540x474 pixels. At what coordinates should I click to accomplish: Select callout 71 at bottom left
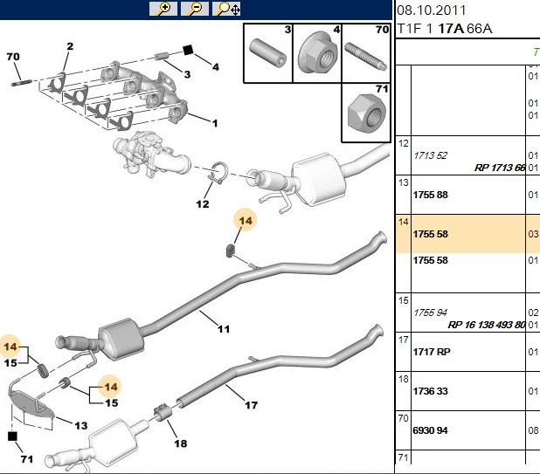(27, 459)
